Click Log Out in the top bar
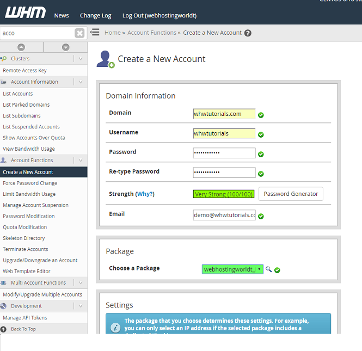Viewport: 362px width, 351px height. [159, 16]
